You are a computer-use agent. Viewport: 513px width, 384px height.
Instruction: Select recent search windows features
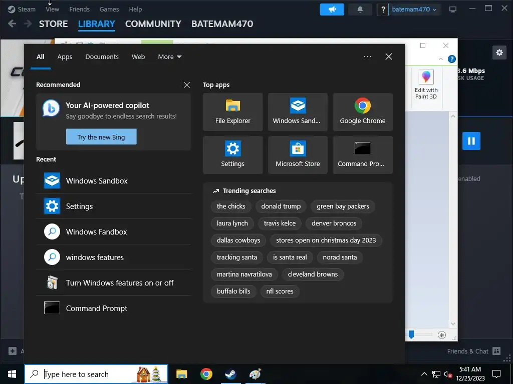point(114,257)
